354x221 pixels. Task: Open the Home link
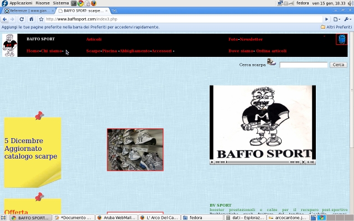pos(33,51)
